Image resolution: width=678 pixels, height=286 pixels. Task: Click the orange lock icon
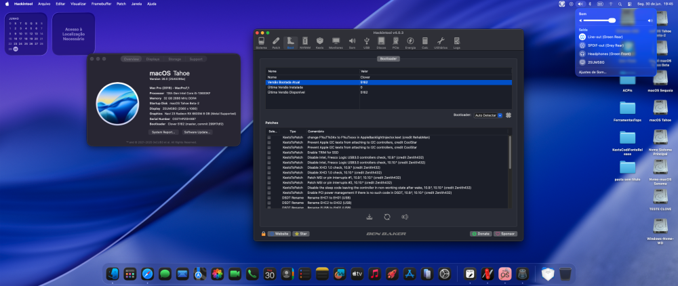tap(263, 234)
